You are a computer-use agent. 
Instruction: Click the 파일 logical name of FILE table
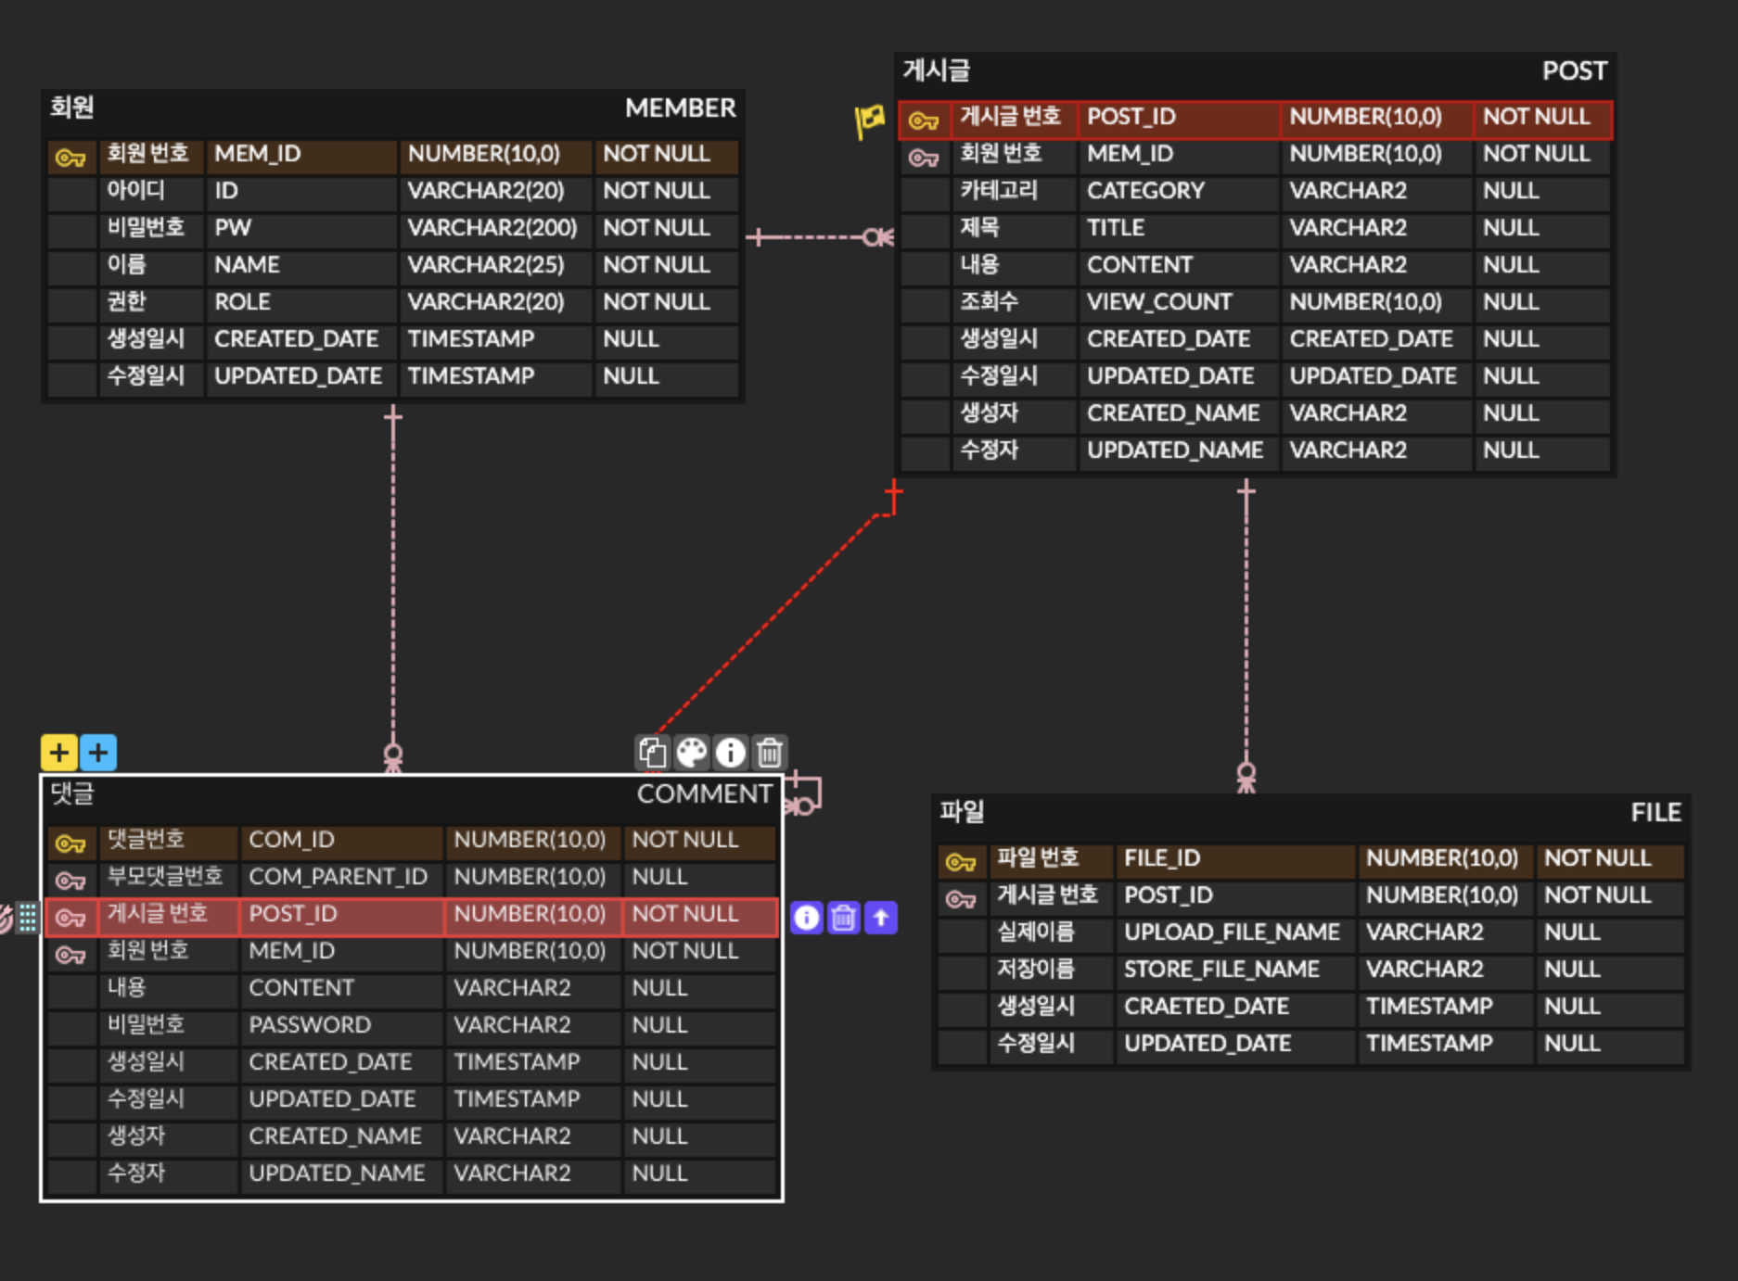pos(962,812)
